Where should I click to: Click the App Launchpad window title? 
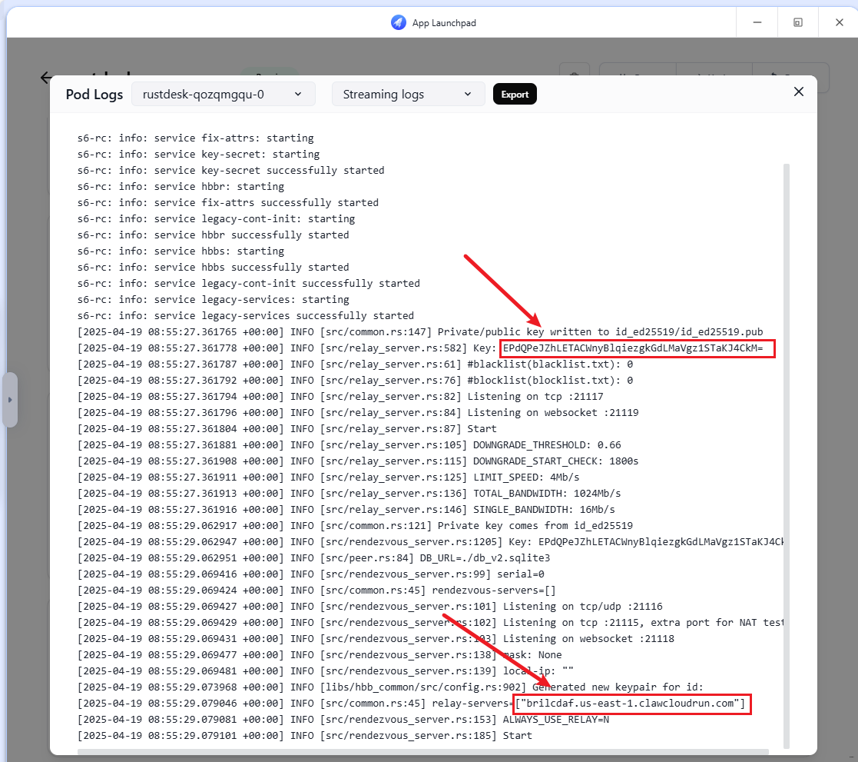(444, 22)
